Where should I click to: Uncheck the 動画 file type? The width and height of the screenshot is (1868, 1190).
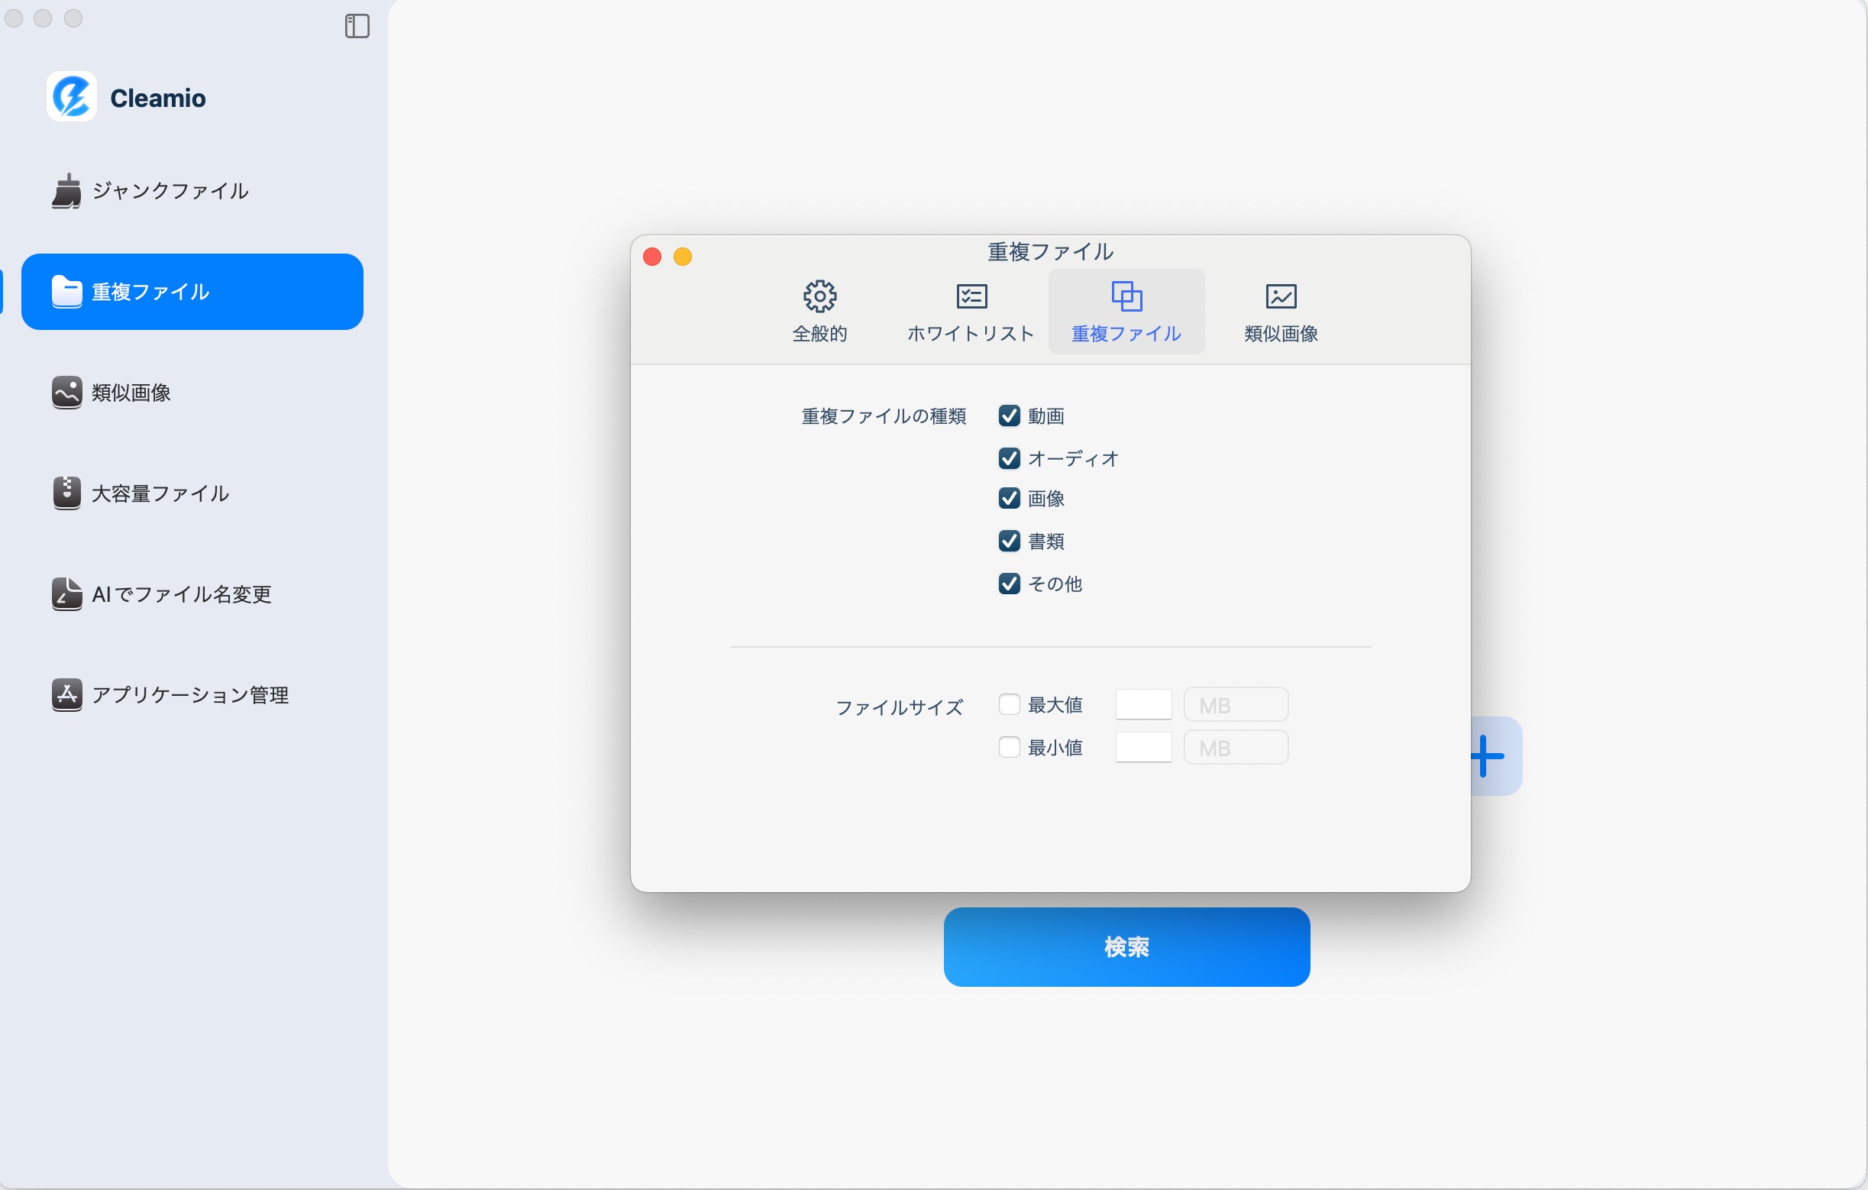tap(1009, 416)
